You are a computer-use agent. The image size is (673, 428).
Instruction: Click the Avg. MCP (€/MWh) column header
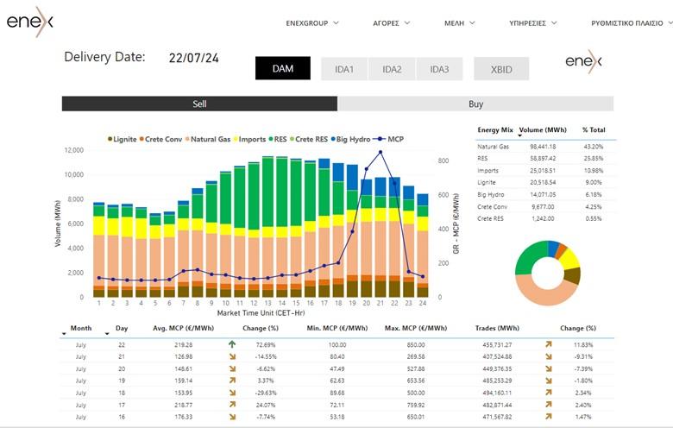[x=183, y=328]
